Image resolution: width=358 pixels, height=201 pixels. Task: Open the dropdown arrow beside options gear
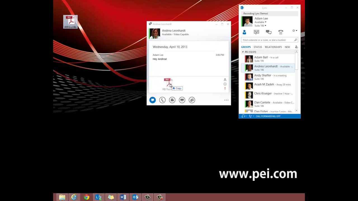click(296, 31)
